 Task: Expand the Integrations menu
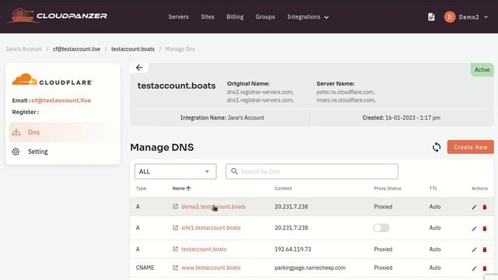pyautogui.click(x=308, y=17)
